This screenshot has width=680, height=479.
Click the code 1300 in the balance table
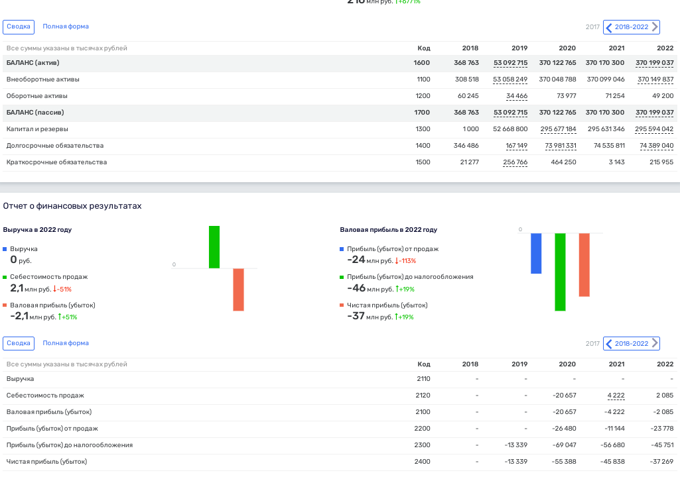[x=423, y=129]
